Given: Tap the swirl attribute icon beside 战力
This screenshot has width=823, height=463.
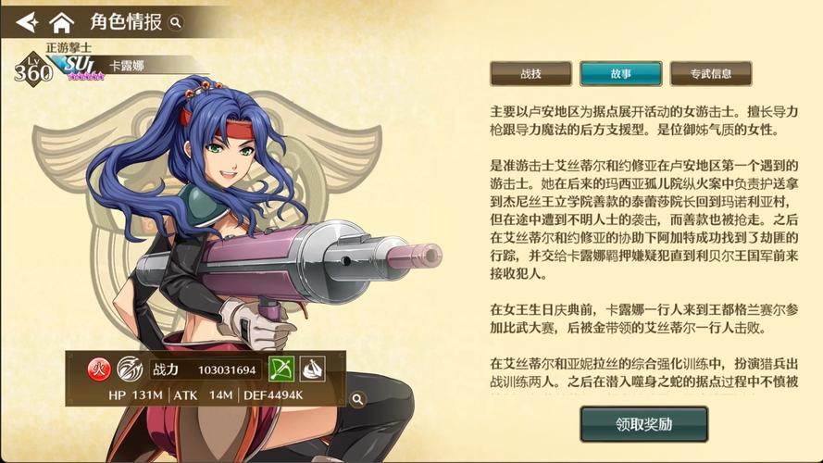Looking at the screenshot, I should 130,369.
